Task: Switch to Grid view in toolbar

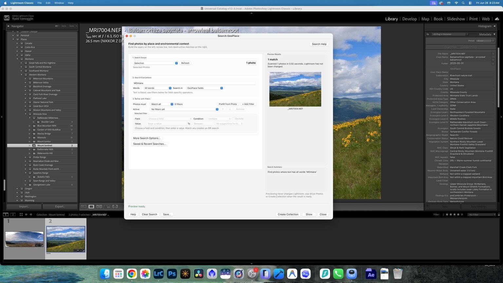Action: (x=84, y=207)
